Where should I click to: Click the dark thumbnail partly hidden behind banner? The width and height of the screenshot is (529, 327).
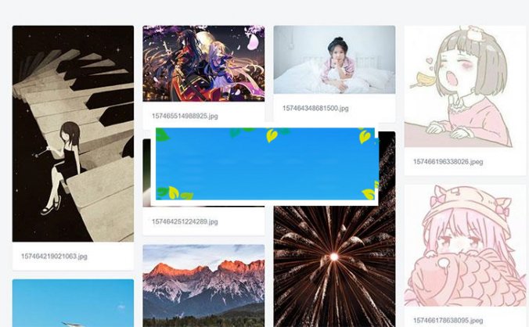147,173
